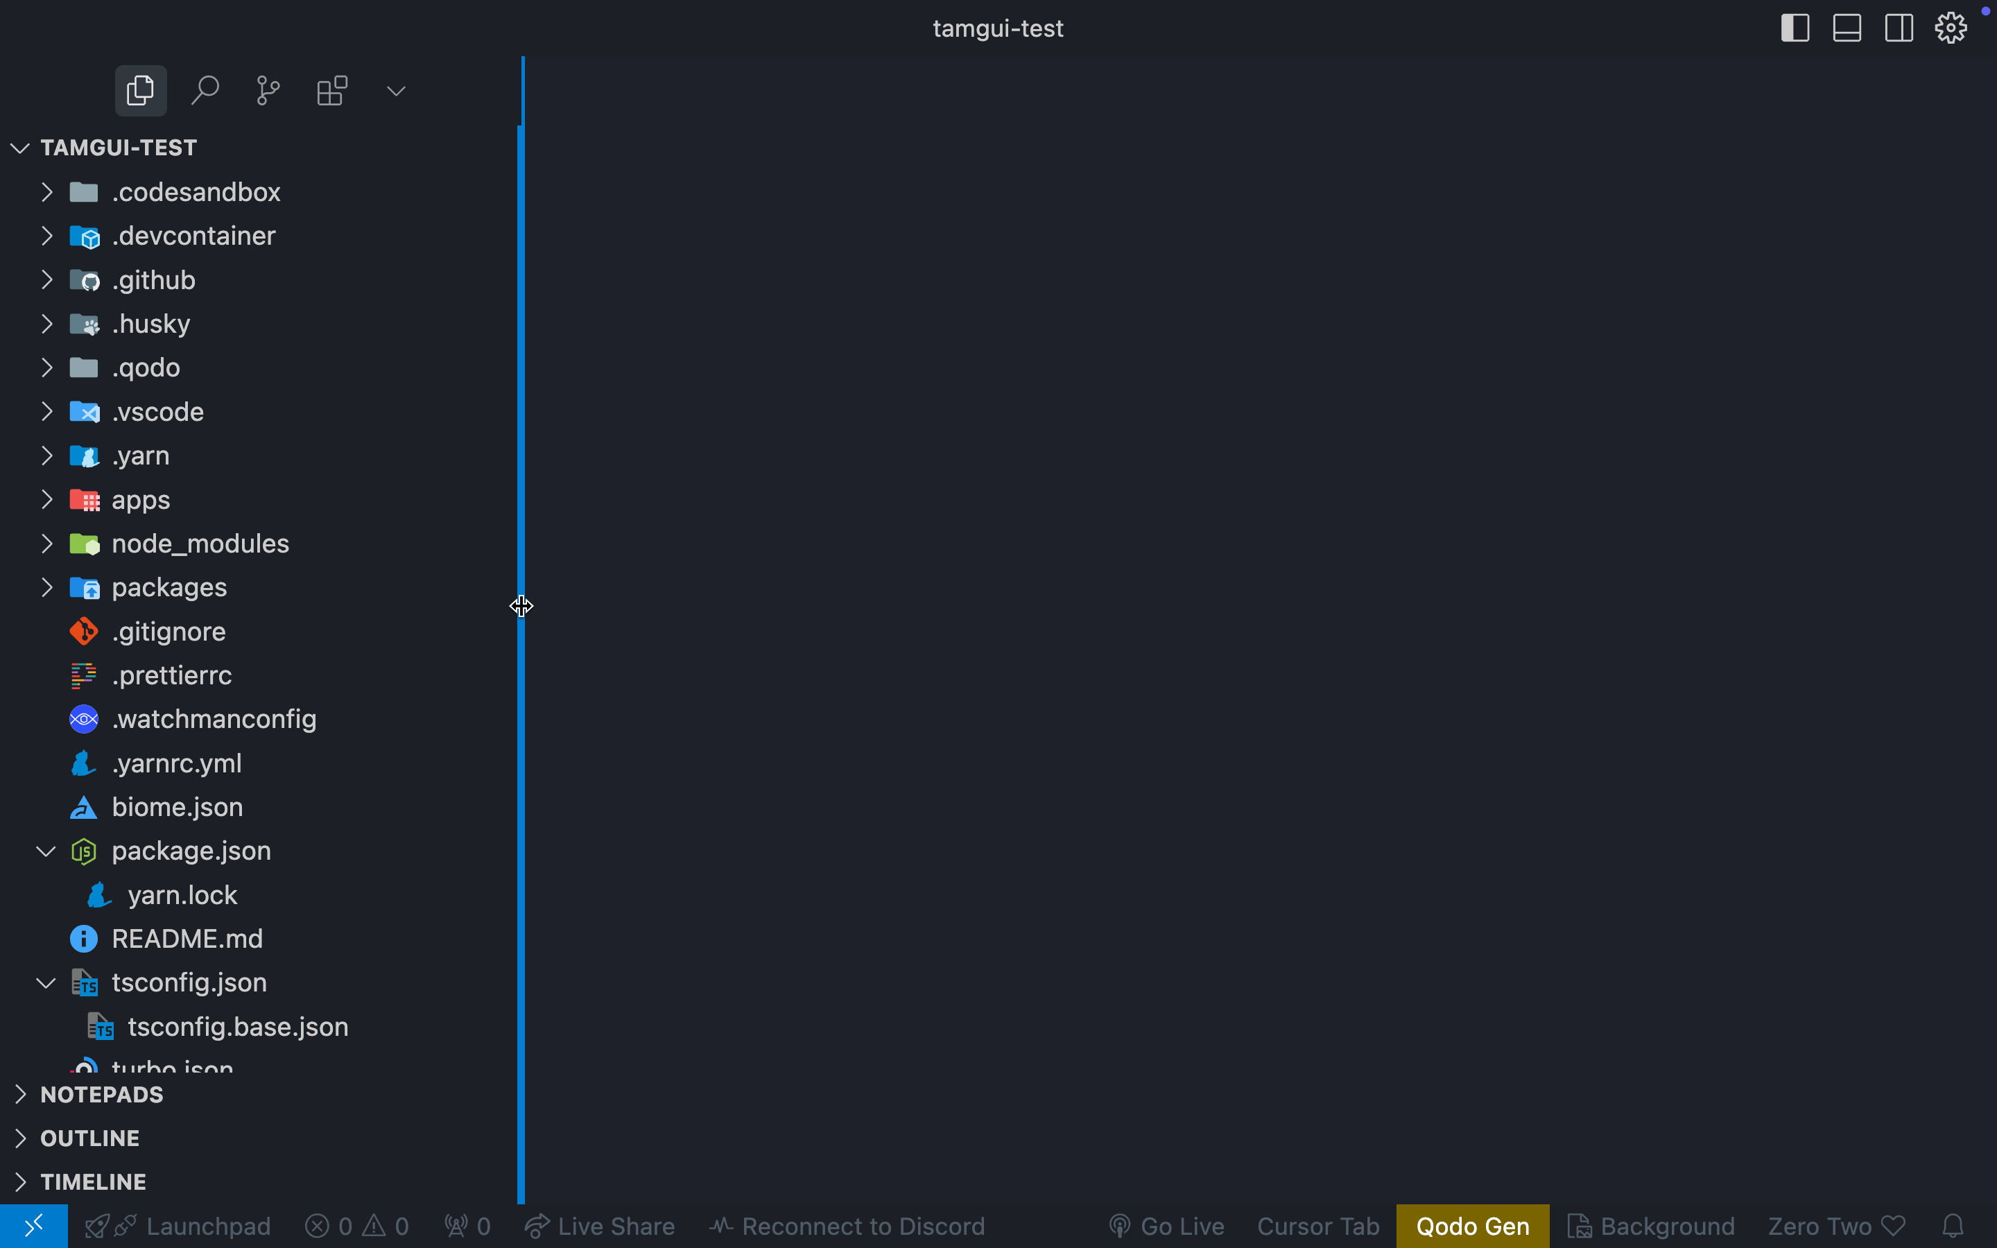Viewport: 1997px width, 1248px height.
Task: Expand the .github folder
Action: [x=47, y=280]
